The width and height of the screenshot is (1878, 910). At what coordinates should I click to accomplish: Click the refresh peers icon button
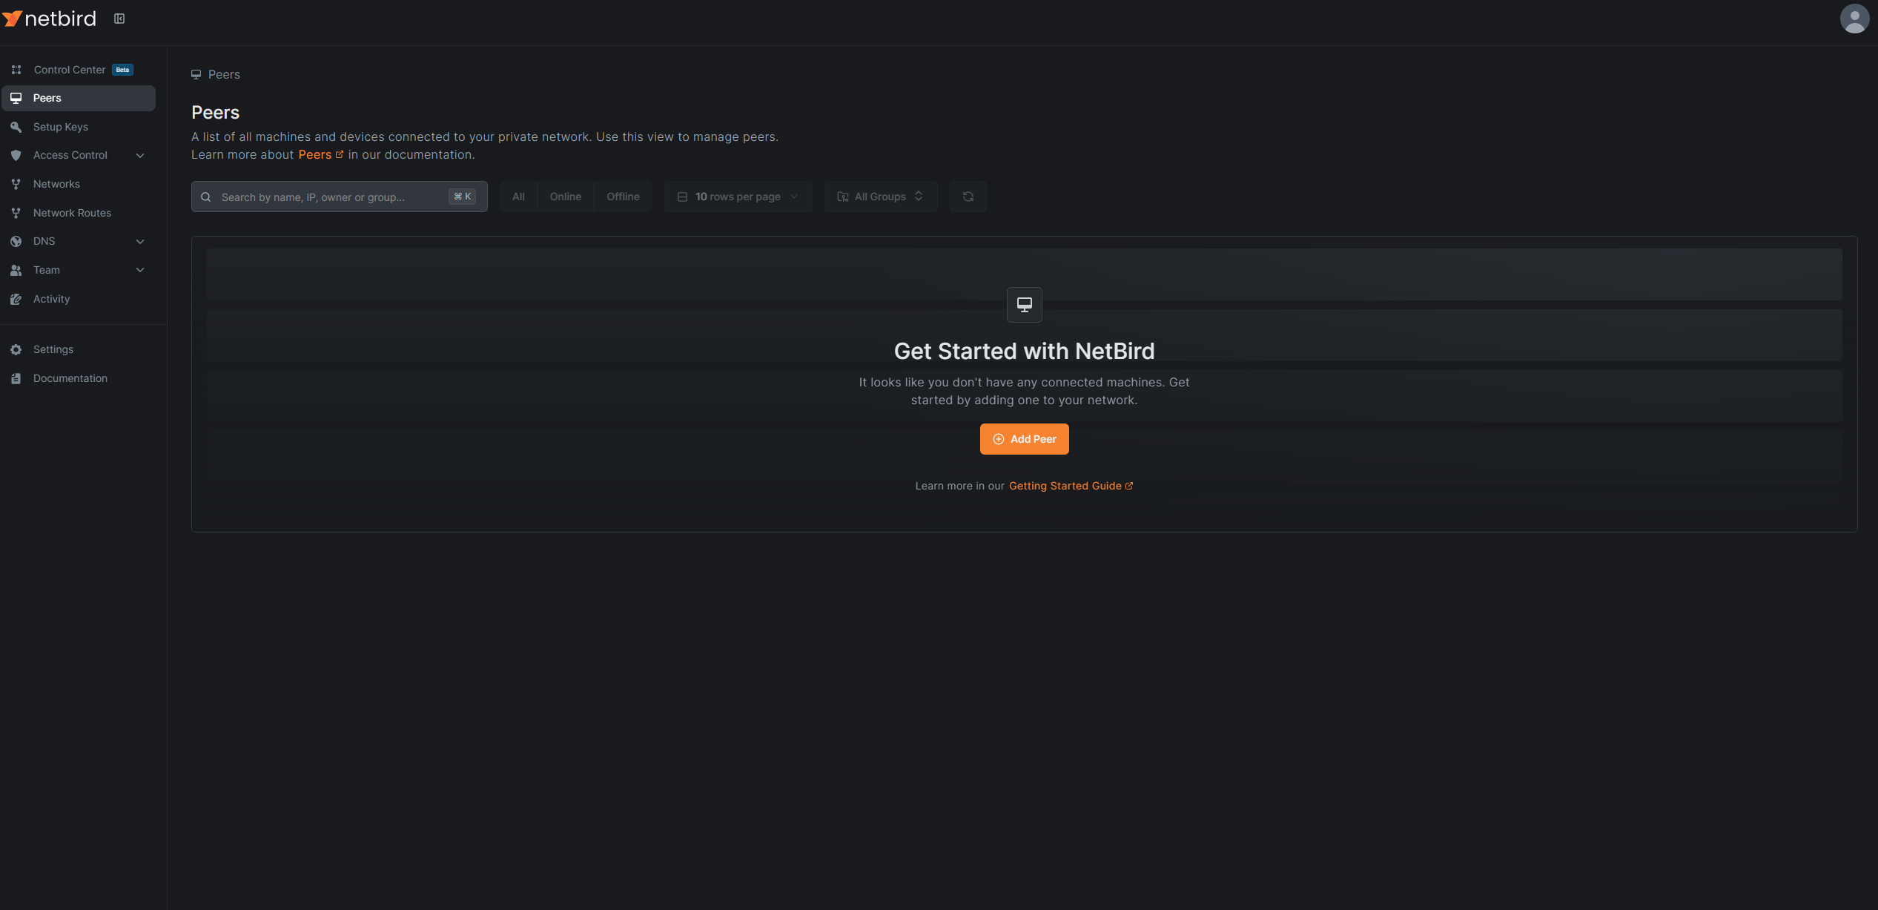point(968,197)
